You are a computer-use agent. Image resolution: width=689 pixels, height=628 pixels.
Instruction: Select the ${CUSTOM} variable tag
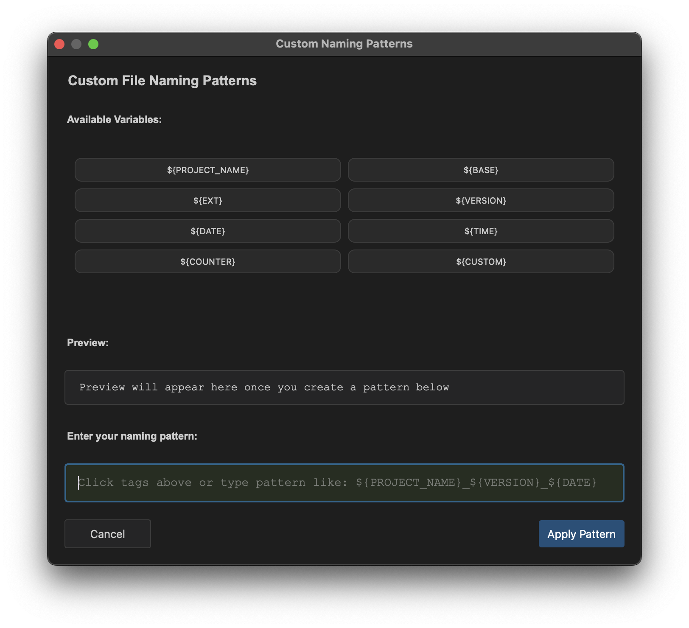click(481, 261)
